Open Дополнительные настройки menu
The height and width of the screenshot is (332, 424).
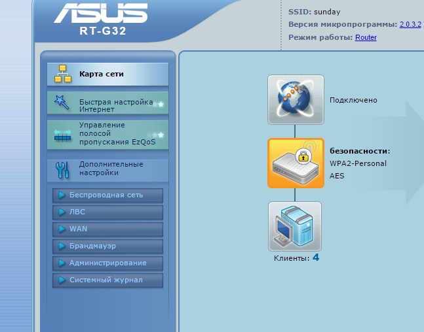(107, 170)
